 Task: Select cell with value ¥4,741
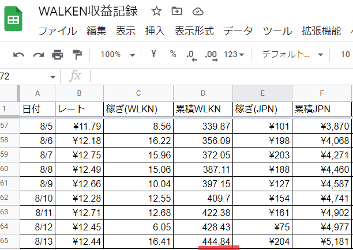point(322,198)
